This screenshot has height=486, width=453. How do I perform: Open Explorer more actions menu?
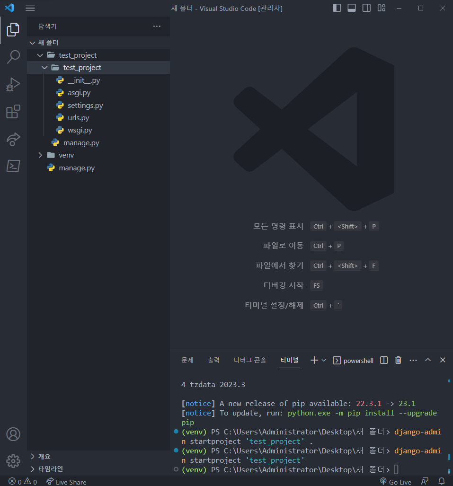[157, 27]
